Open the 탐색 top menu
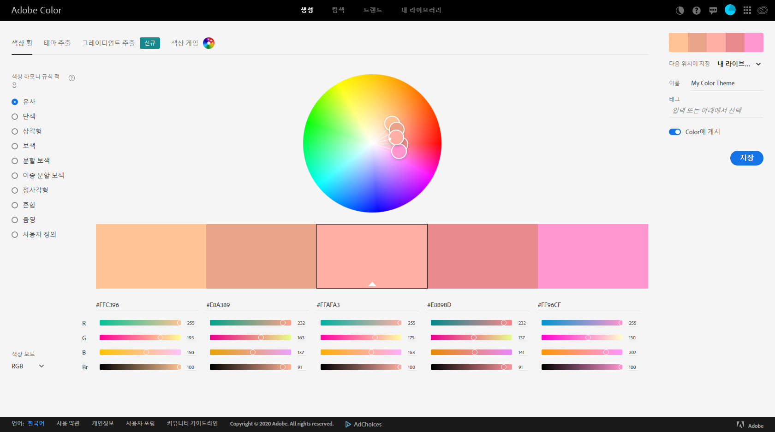Viewport: 775px width, 432px height. pos(338,10)
